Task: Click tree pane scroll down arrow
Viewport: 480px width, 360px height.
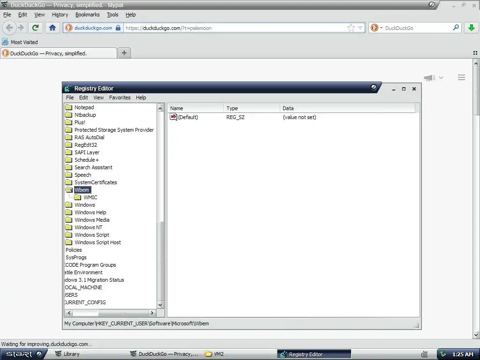Action: pyautogui.click(x=160, y=305)
